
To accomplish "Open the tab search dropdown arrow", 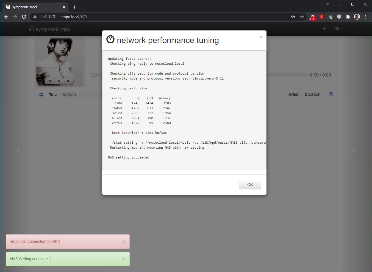I will coord(327,4).
